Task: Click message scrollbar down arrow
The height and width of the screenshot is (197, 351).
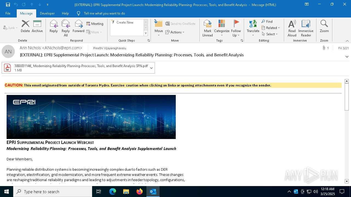Action: [x=347, y=181]
